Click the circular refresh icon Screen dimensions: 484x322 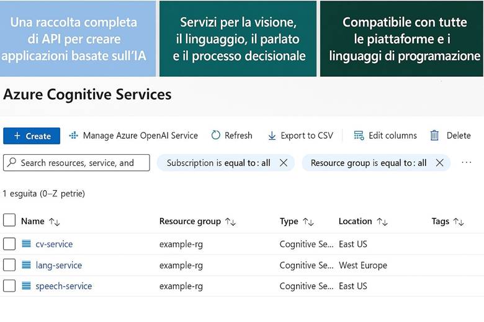pyautogui.click(x=216, y=135)
